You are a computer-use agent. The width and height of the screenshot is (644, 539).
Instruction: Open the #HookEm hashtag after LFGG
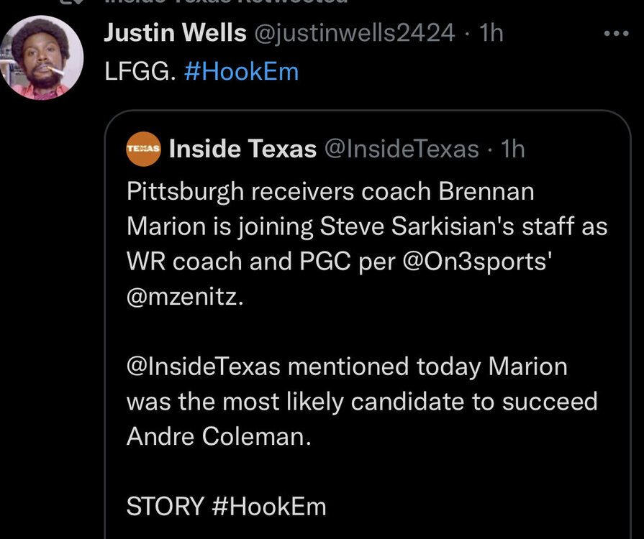[241, 71]
